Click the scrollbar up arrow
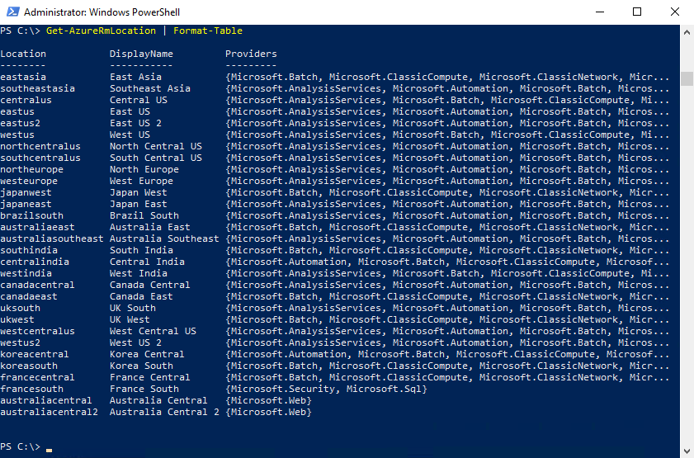This screenshot has height=458, width=694. click(x=687, y=31)
